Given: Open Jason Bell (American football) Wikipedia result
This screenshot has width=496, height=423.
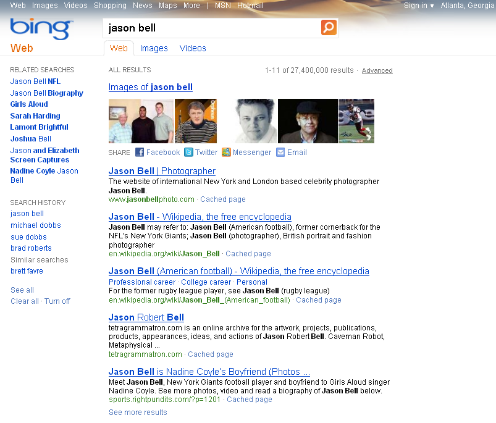Looking at the screenshot, I should coord(239,271).
